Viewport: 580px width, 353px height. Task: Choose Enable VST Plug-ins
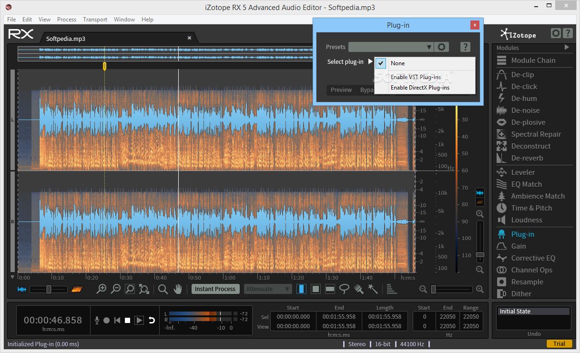pyautogui.click(x=416, y=77)
